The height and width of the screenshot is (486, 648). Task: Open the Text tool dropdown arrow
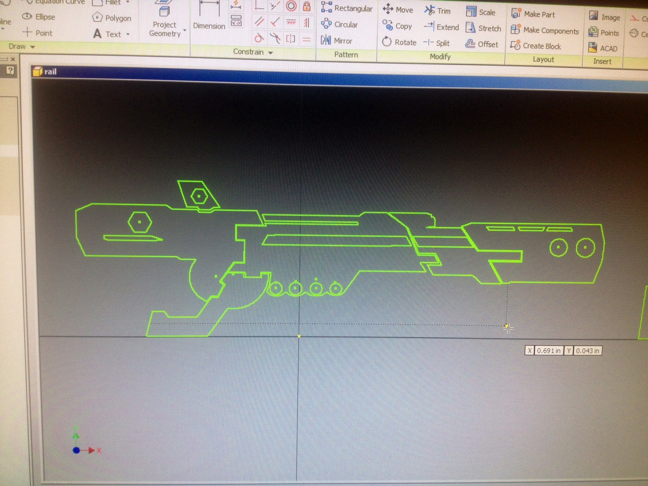(128, 34)
